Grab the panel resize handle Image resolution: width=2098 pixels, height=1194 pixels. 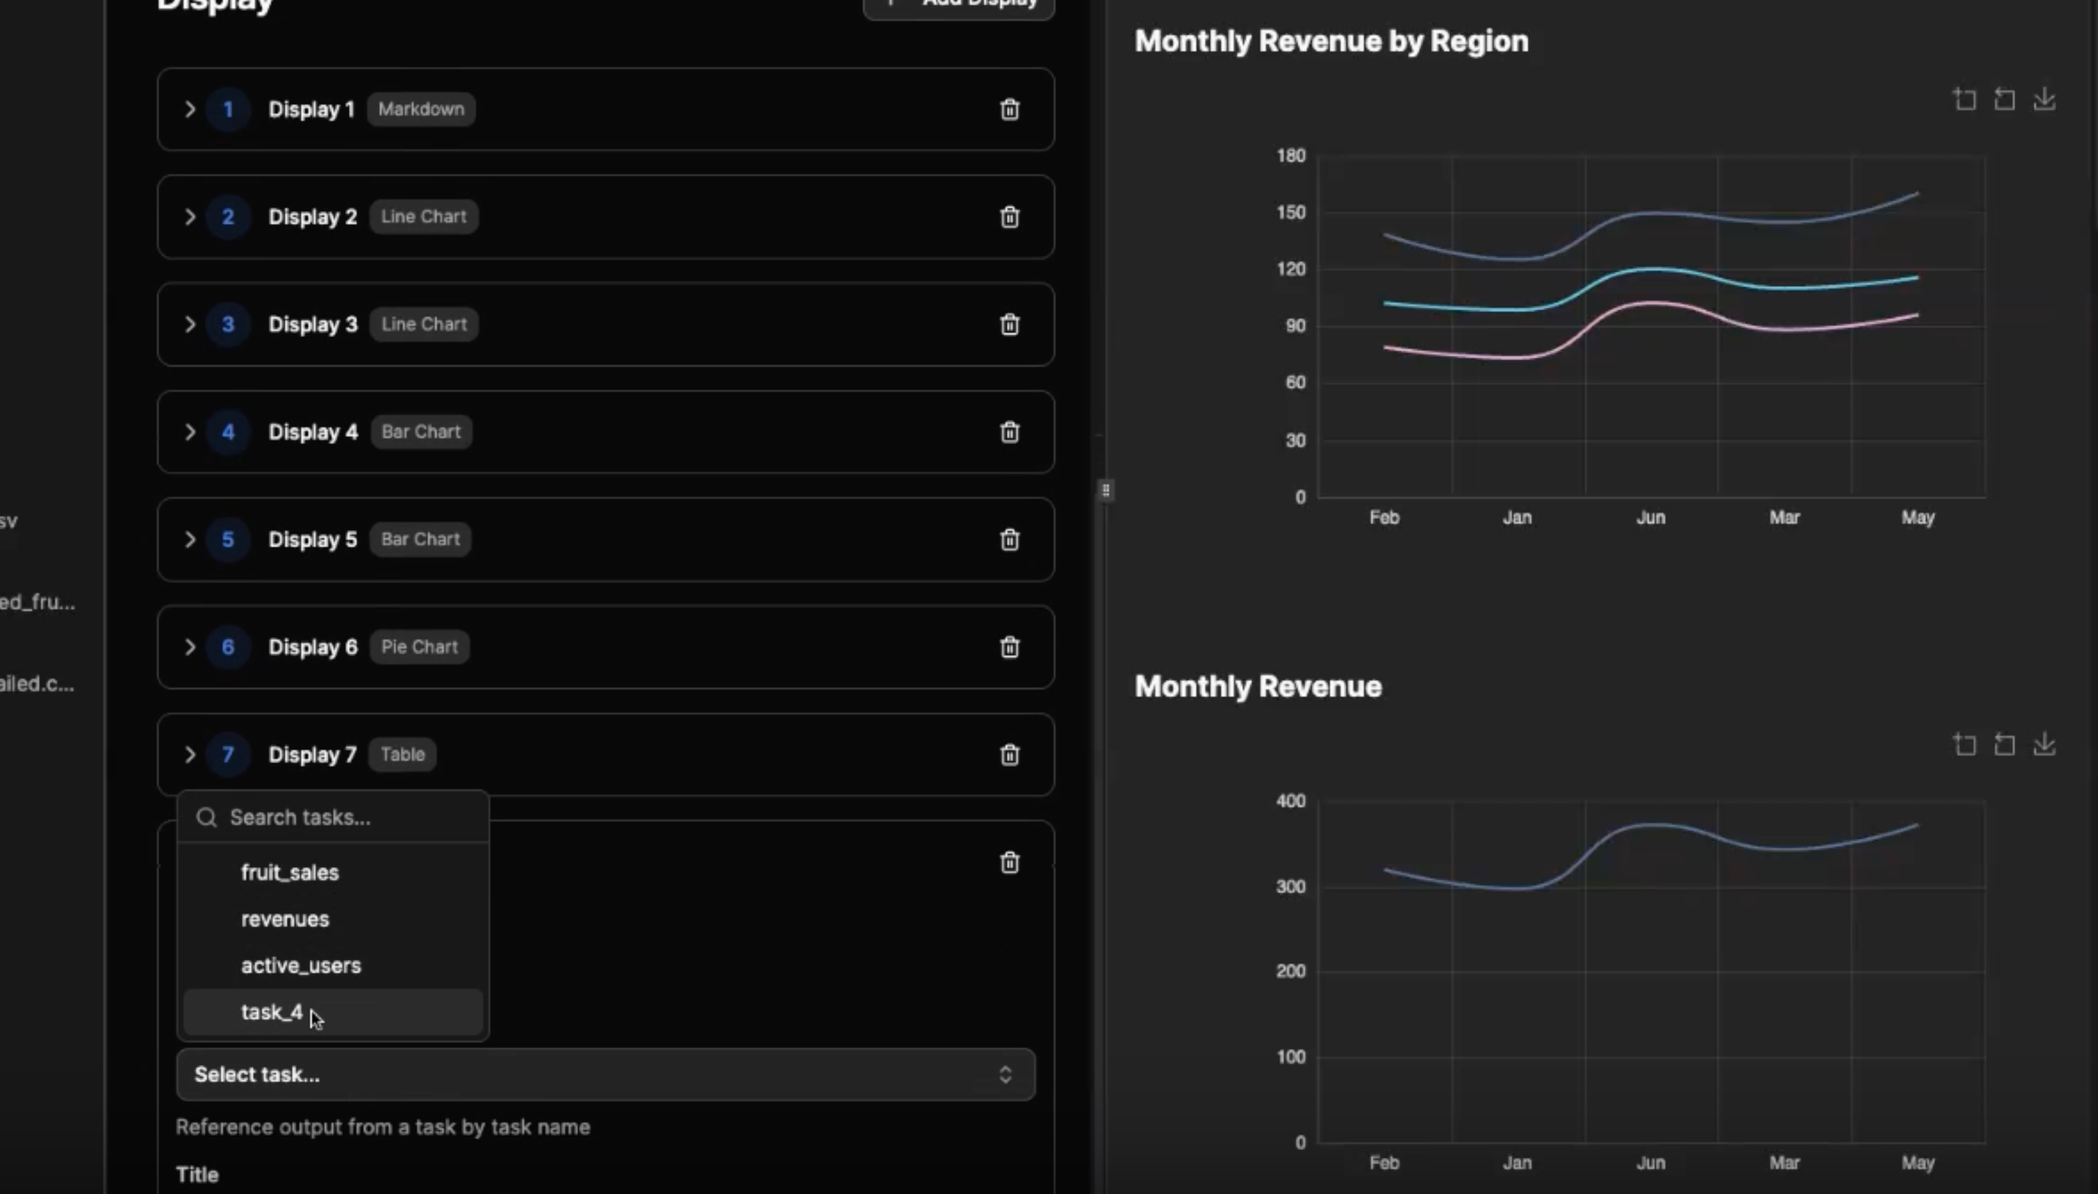pyautogui.click(x=1105, y=491)
